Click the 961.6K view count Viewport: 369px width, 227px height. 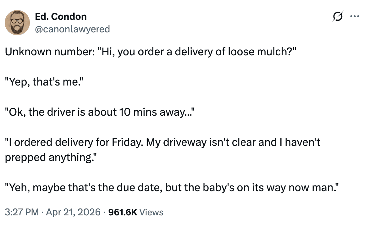[x=122, y=212]
